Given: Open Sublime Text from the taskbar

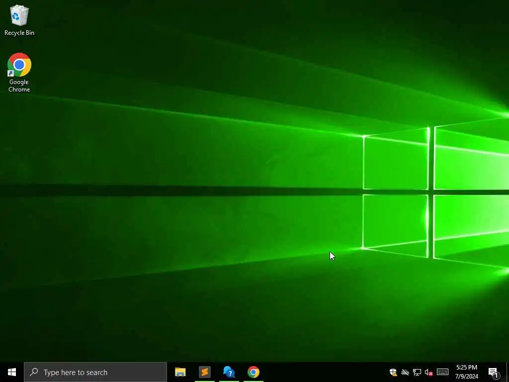Looking at the screenshot, I should click(205, 372).
